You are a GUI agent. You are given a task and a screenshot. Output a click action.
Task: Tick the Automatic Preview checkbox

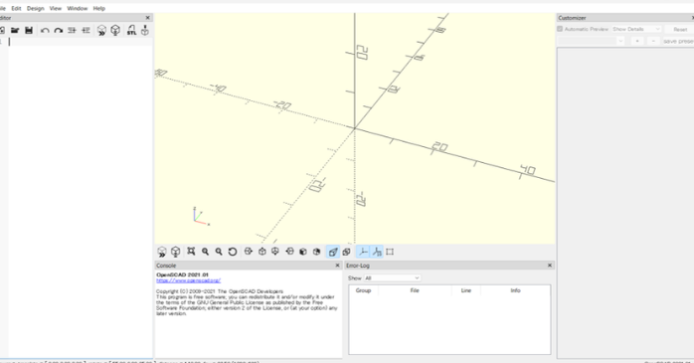click(560, 29)
